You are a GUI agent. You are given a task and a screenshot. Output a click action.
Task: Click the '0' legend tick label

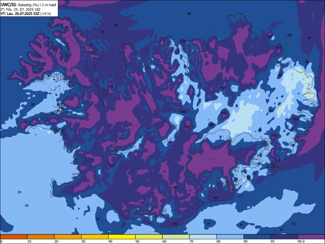pos(1,241)
